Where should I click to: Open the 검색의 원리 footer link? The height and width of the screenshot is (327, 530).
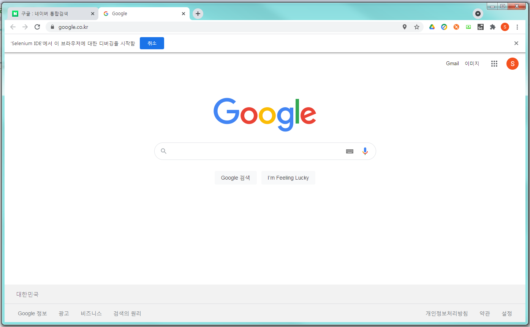coord(127,313)
